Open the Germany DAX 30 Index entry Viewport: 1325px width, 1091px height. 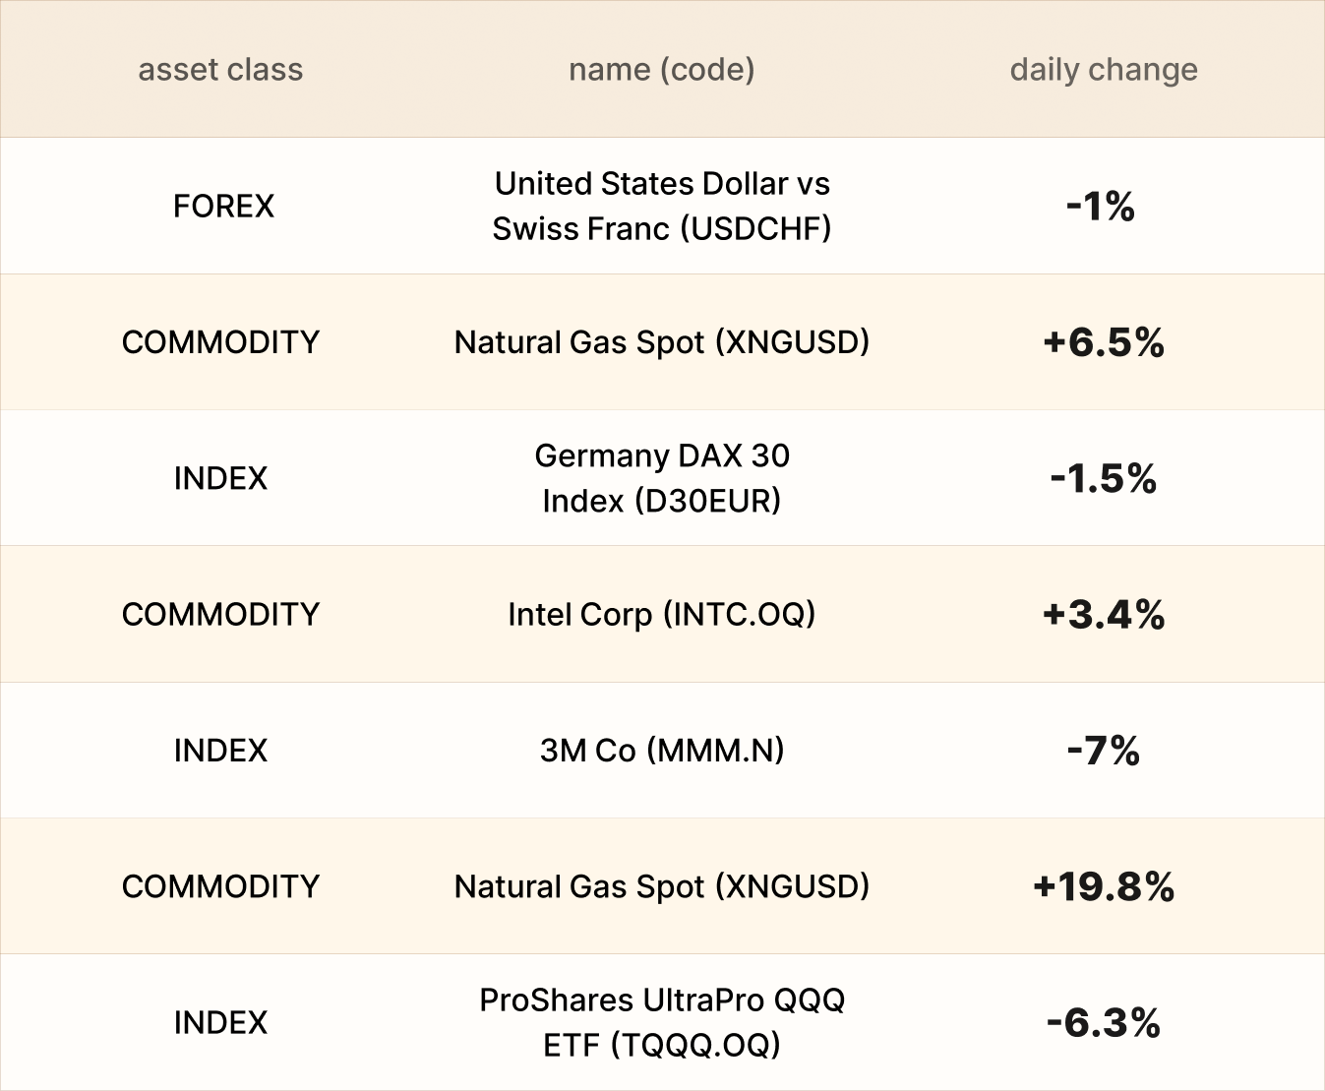point(661,478)
